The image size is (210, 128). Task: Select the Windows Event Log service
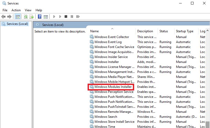coord(108,42)
